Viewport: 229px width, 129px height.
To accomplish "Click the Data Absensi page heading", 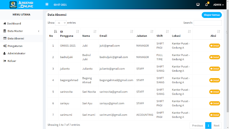I will point(57,15).
